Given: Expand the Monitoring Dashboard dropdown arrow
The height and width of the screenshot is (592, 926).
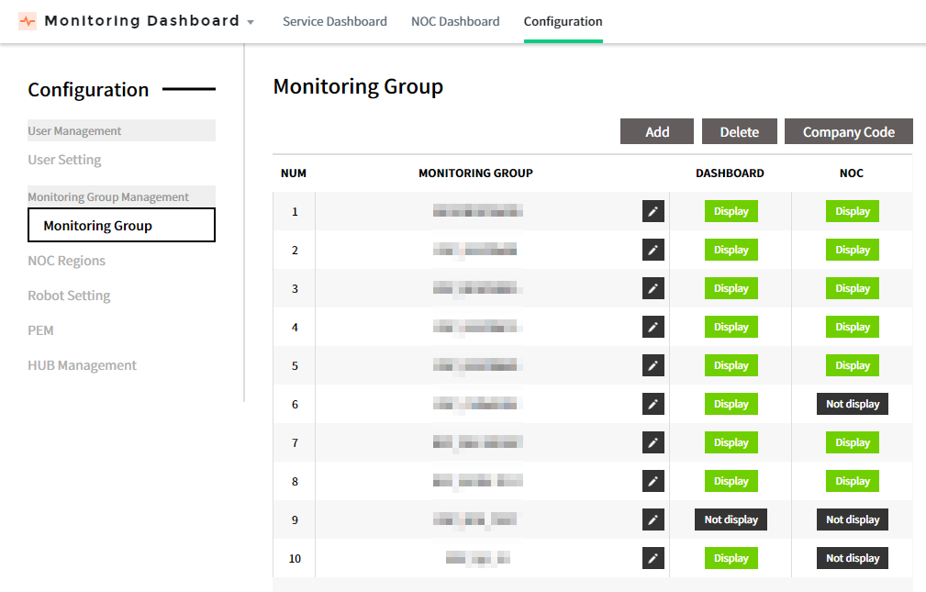Looking at the screenshot, I should click(251, 22).
